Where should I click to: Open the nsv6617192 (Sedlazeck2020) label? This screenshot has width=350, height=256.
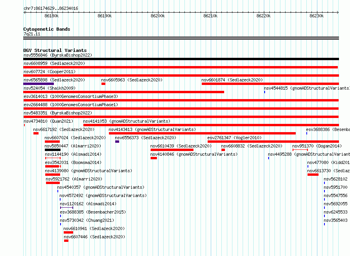coord(64,129)
